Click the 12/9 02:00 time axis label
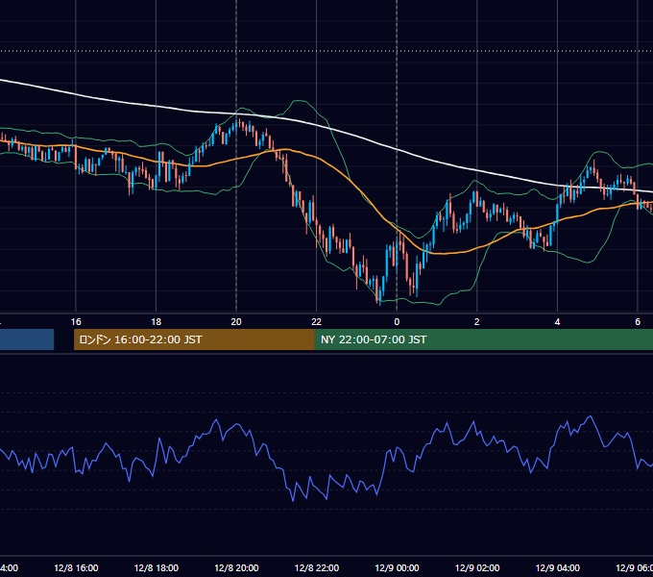The height and width of the screenshot is (577, 653). (477, 567)
